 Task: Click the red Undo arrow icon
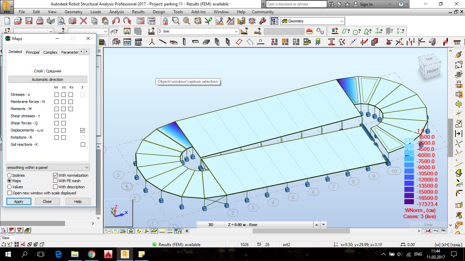point(116,21)
